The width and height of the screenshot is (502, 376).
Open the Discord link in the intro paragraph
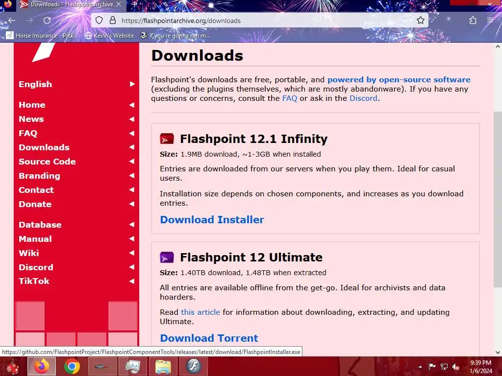pos(363,98)
